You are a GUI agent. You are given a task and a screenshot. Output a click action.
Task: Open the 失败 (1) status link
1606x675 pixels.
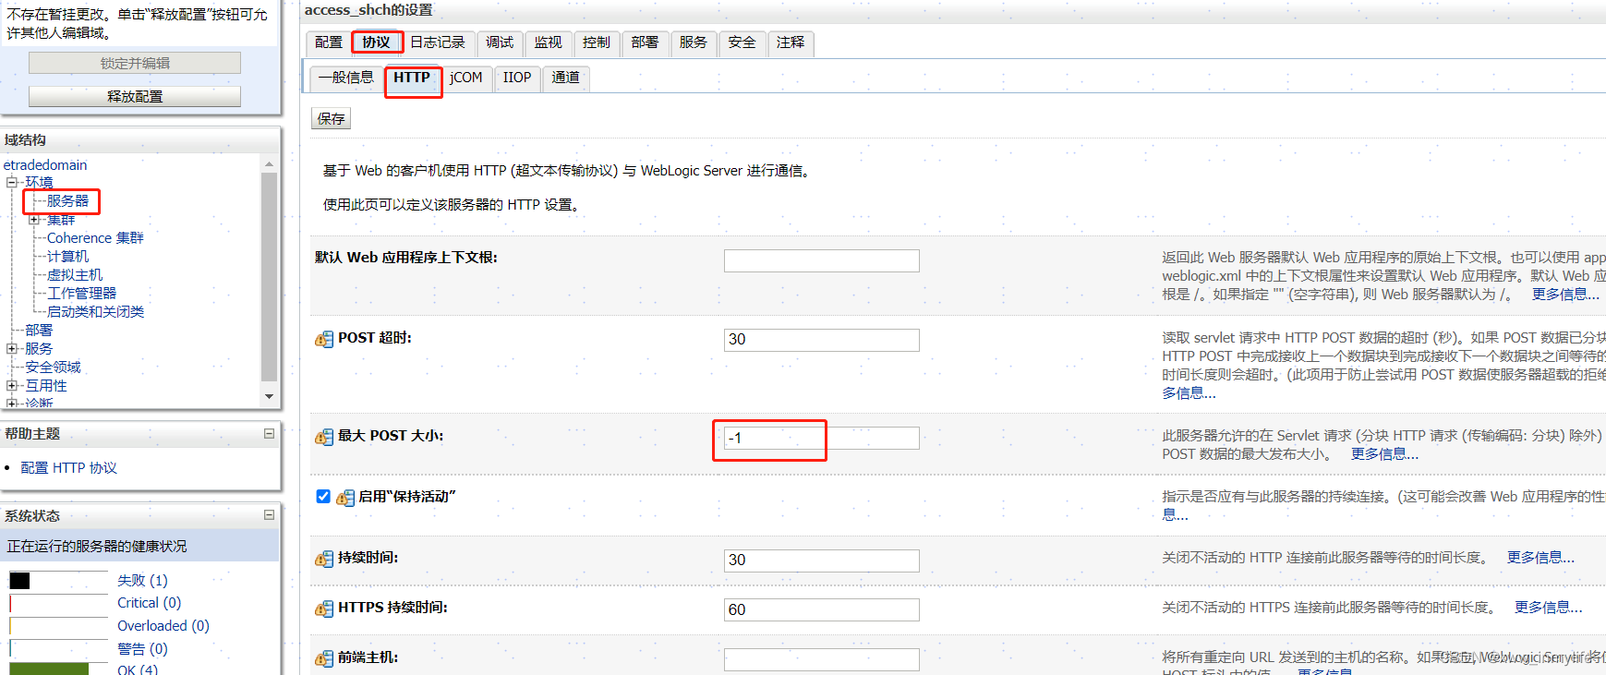click(142, 580)
